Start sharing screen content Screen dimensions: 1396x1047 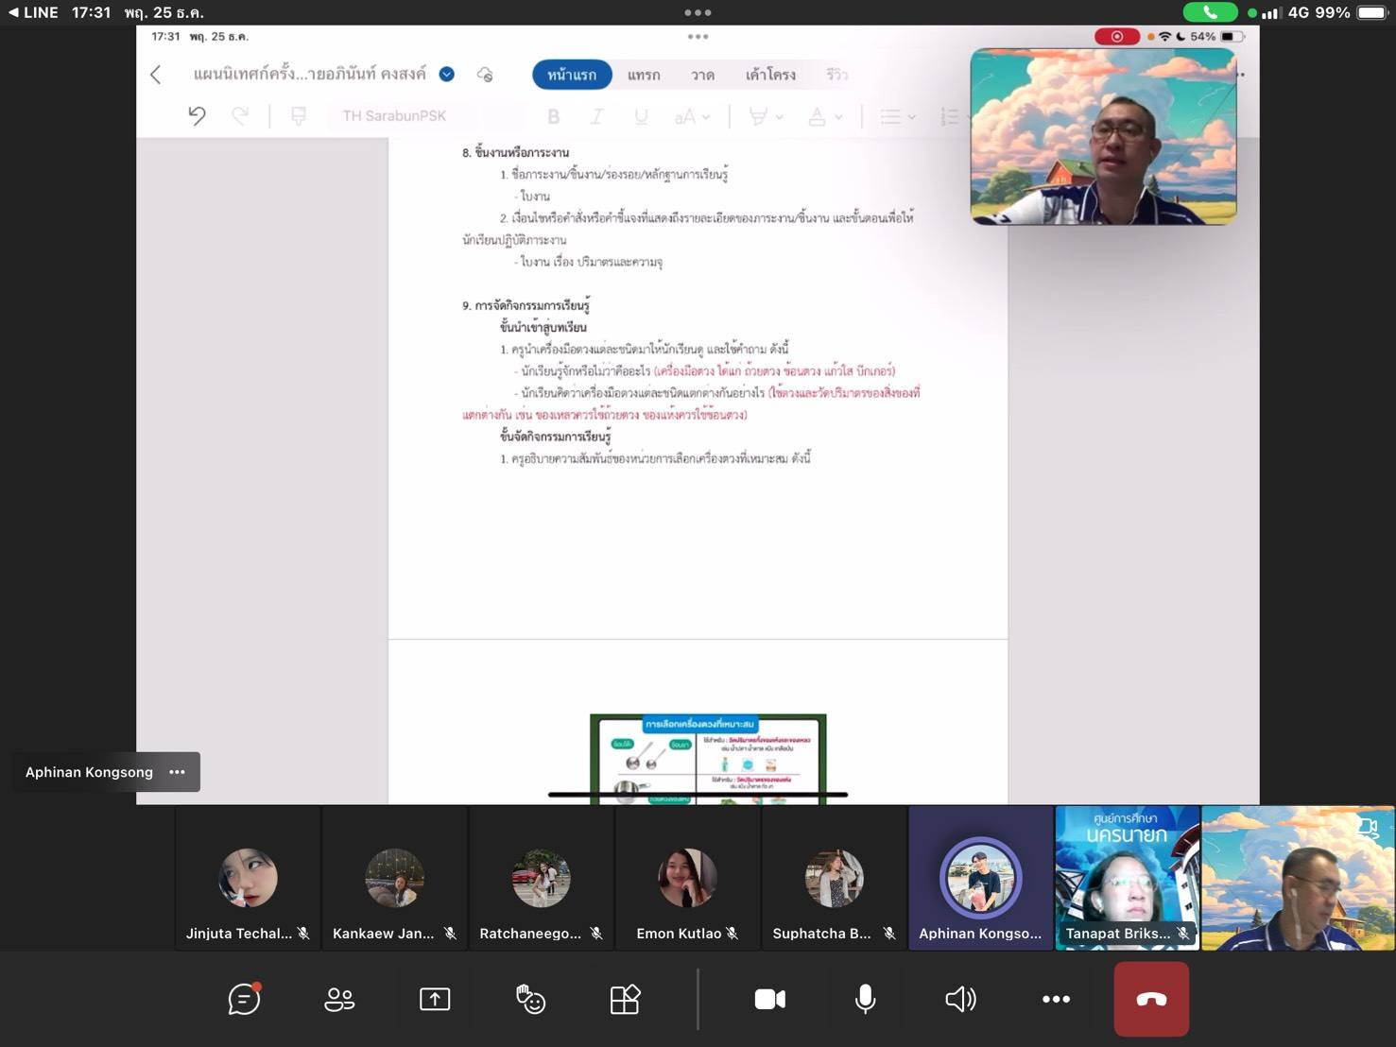coord(435,999)
